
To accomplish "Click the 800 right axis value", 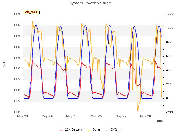I will (169, 42).
